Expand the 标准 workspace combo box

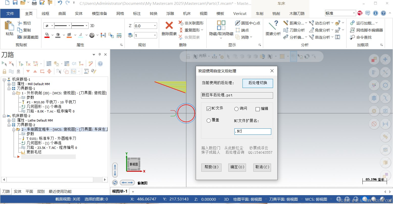[x=354, y=13]
